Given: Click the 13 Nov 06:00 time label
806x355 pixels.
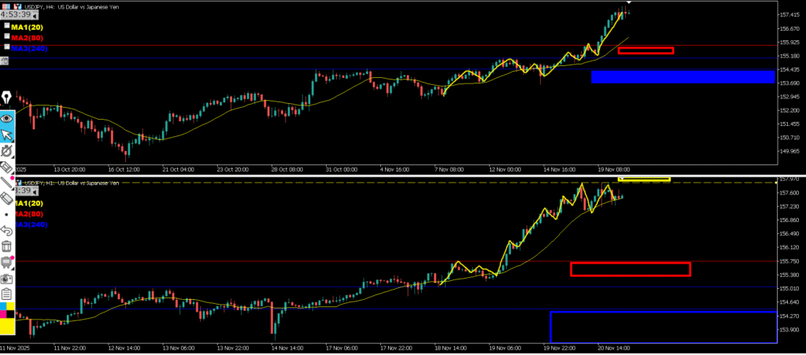Looking at the screenshot, I should pyautogui.click(x=179, y=348).
